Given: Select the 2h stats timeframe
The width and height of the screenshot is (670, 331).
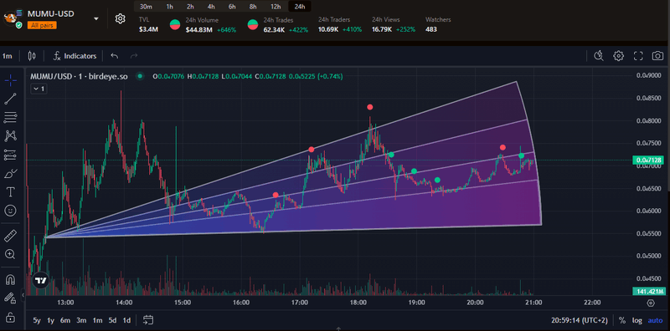Looking at the screenshot, I should 190,7.
